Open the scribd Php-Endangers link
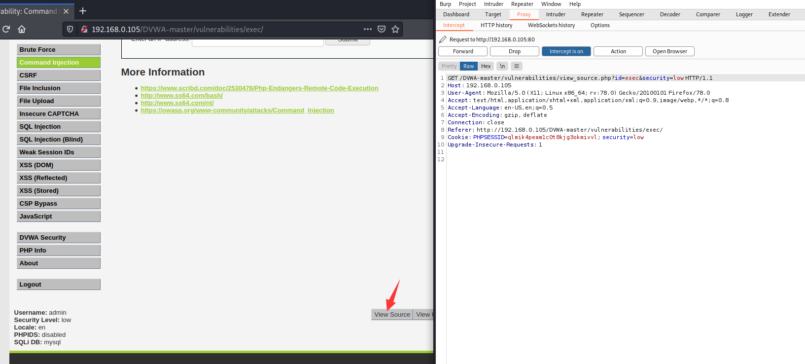805x364 pixels. 259,88
